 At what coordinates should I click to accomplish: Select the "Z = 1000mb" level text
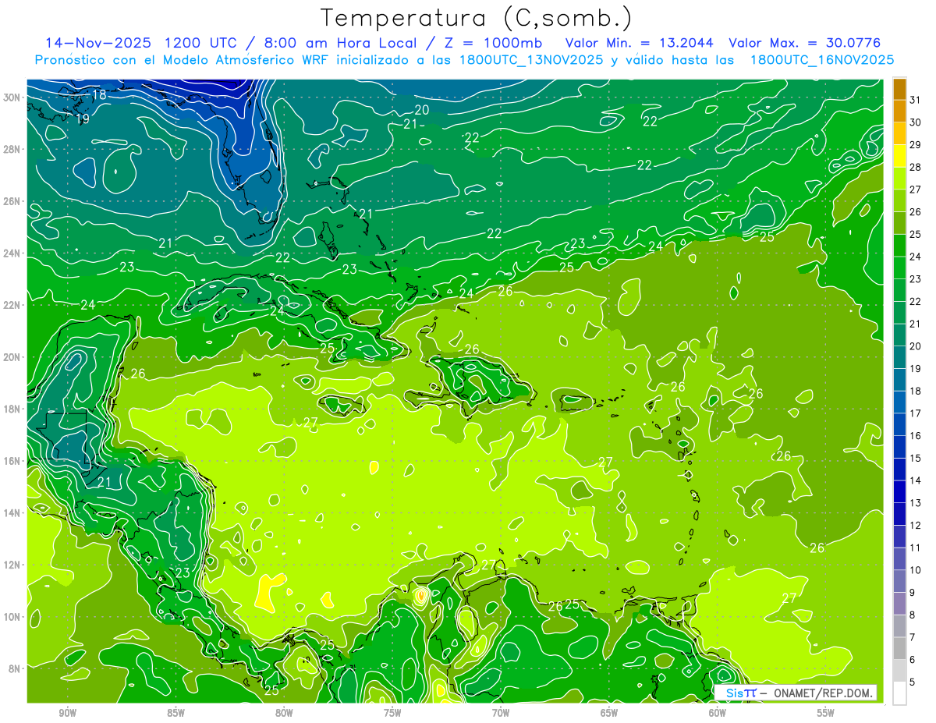point(493,42)
